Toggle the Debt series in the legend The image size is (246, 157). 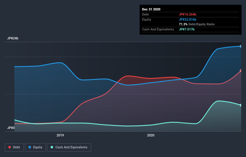pyautogui.click(x=14, y=147)
